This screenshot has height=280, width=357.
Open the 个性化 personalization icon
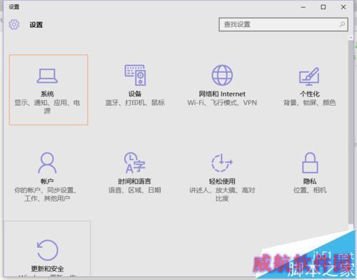[x=309, y=76]
